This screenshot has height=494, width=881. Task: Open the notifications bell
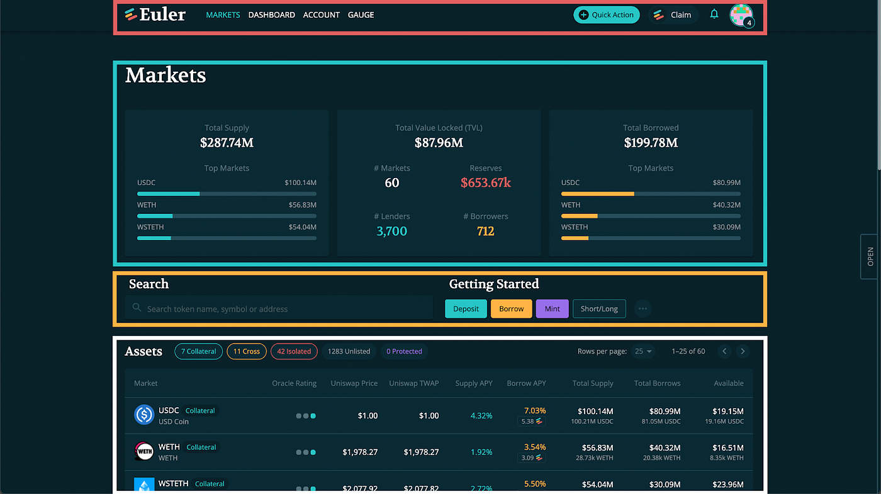pyautogui.click(x=714, y=14)
